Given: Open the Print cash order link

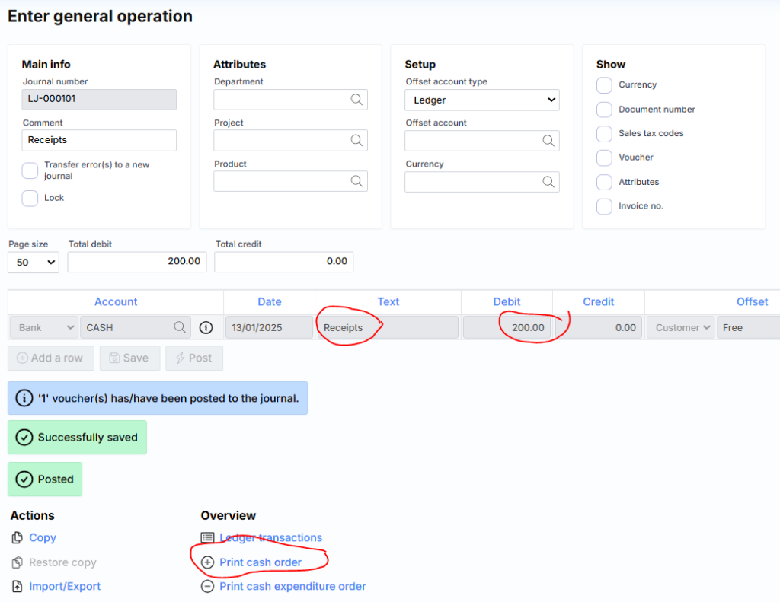Looking at the screenshot, I should point(261,562).
